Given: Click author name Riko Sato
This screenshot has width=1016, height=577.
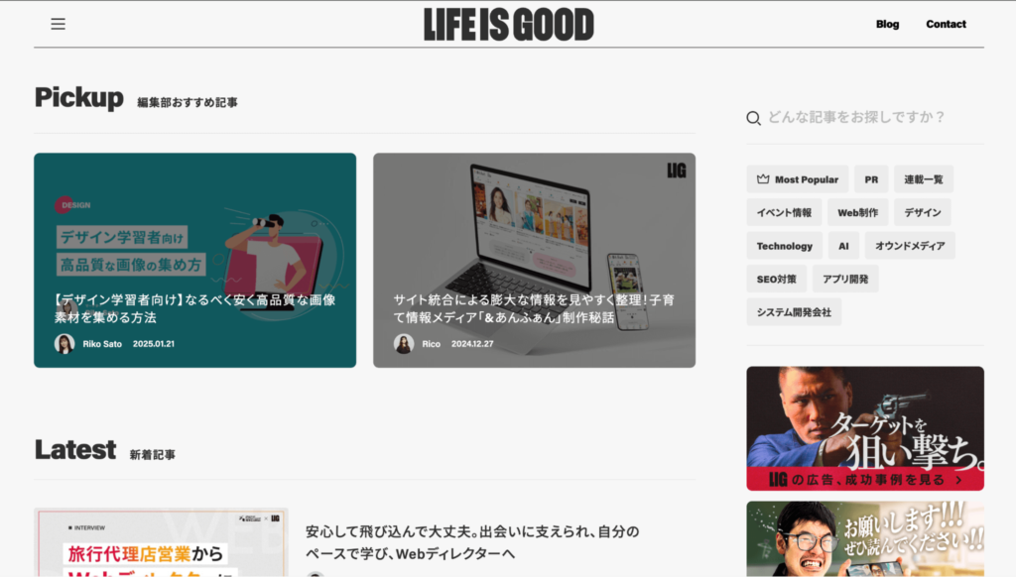Looking at the screenshot, I should tap(102, 344).
